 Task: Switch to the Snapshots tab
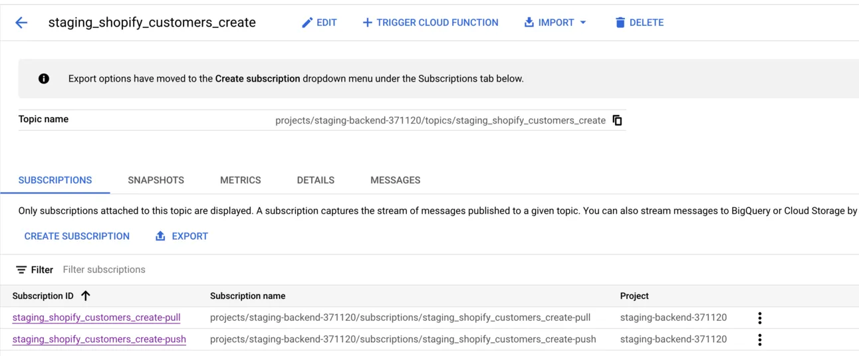click(x=156, y=180)
